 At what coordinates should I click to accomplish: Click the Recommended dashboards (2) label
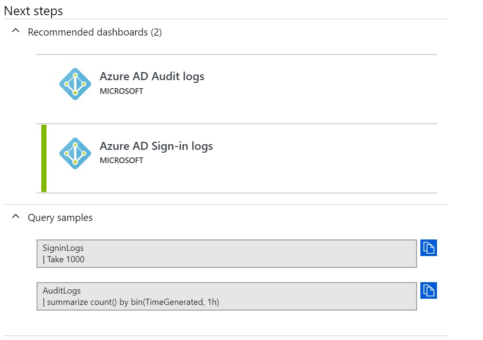click(x=95, y=32)
